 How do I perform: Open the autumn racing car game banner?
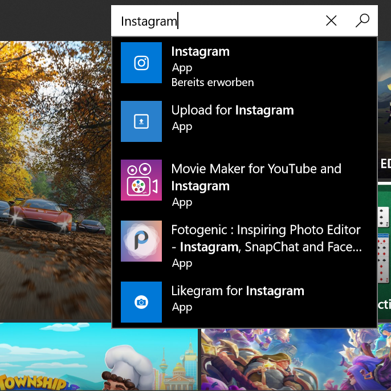click(x=55, y=180)
